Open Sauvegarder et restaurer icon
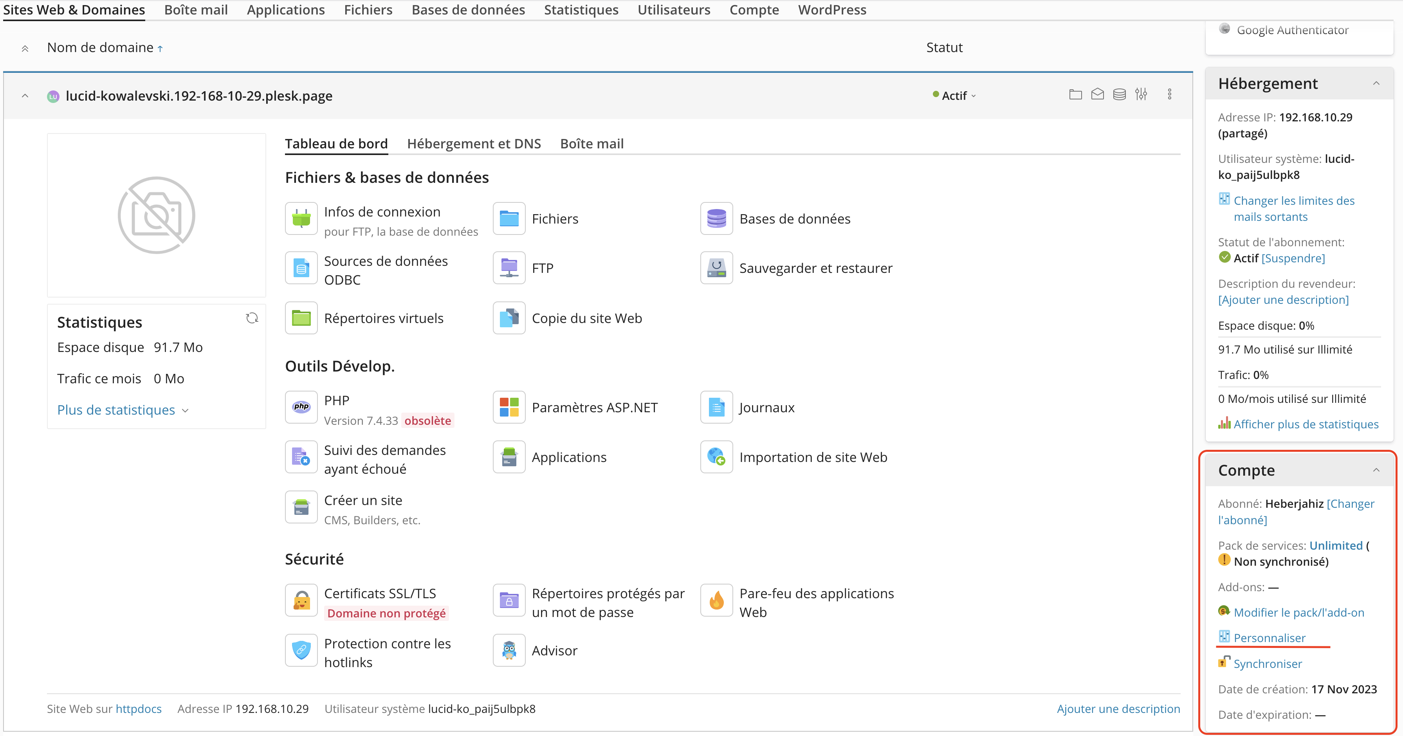 716,268
